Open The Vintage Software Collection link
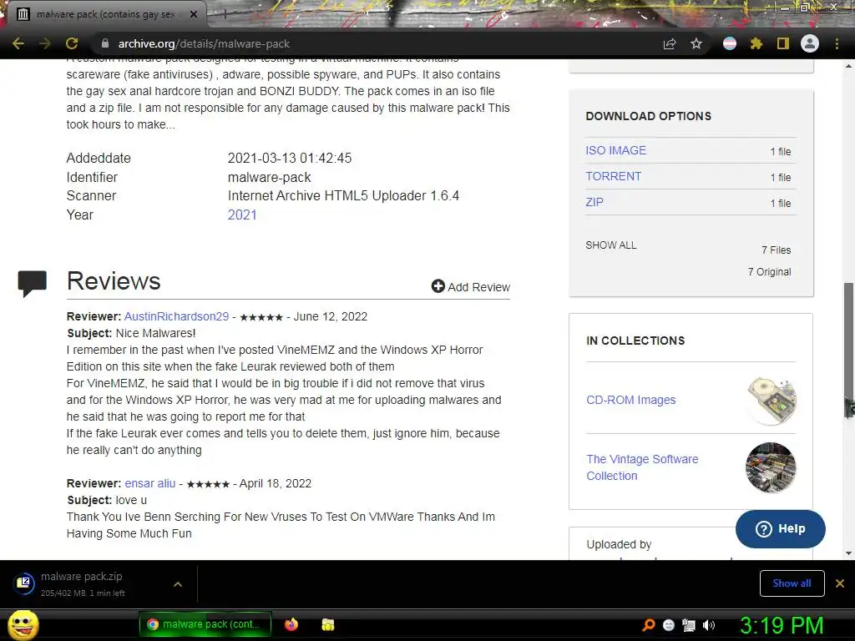Viewport: 855px width, 641px height. click(642, 467)
